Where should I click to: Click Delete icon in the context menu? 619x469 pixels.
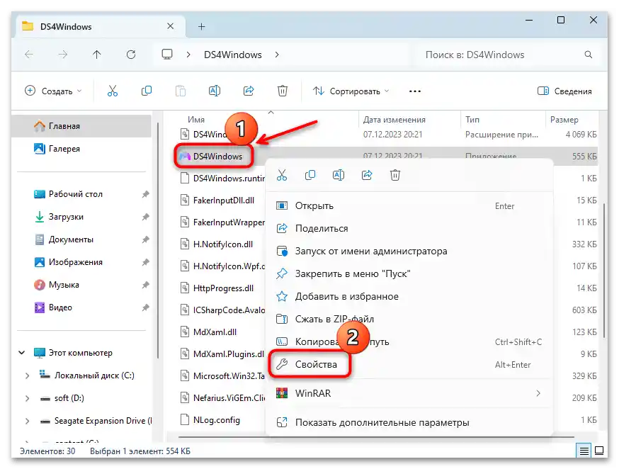395,175
